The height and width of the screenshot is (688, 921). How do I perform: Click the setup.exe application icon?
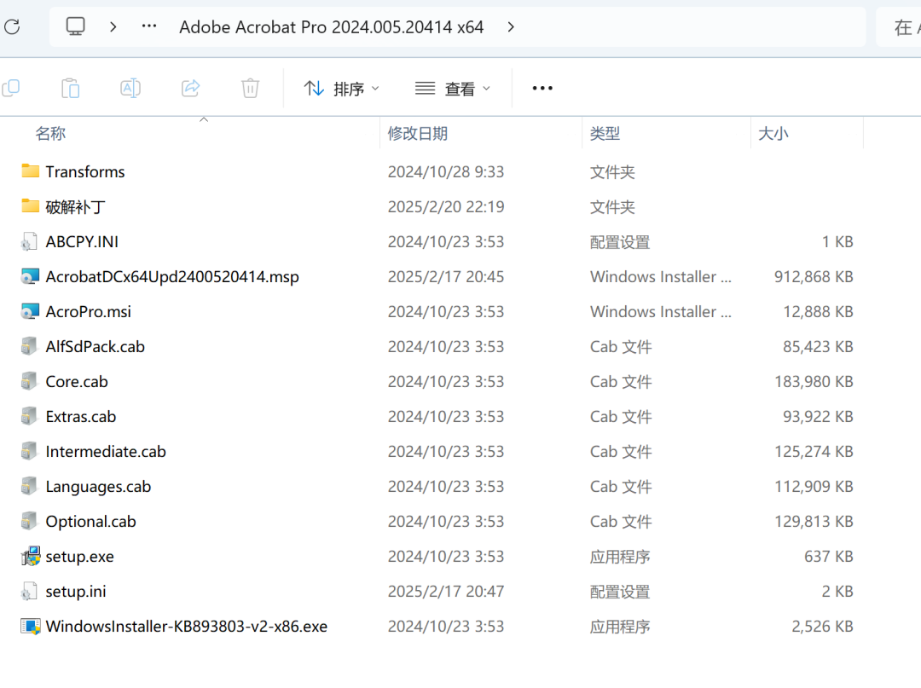pyautogui.click(x=31, y=555)
